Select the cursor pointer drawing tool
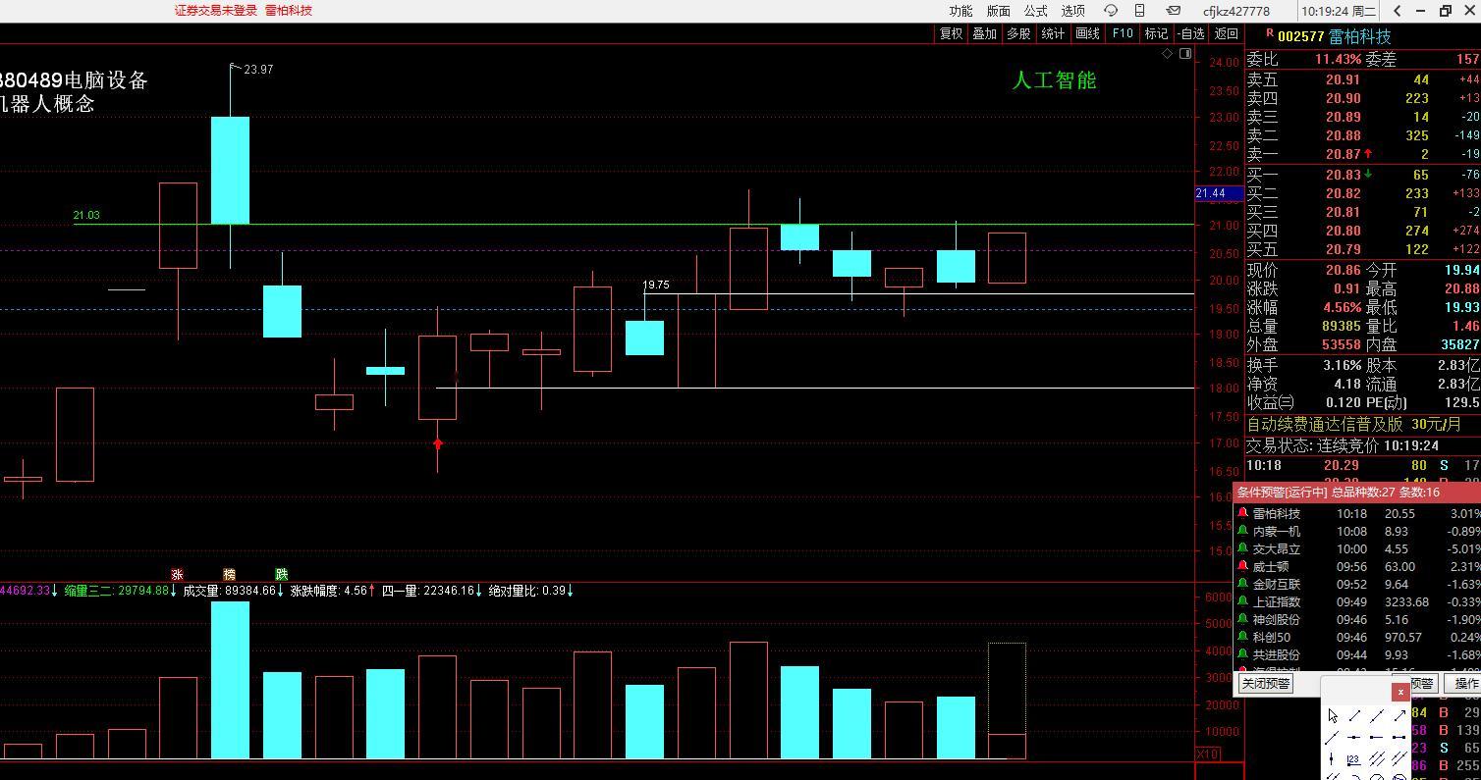 point(1333,715)
